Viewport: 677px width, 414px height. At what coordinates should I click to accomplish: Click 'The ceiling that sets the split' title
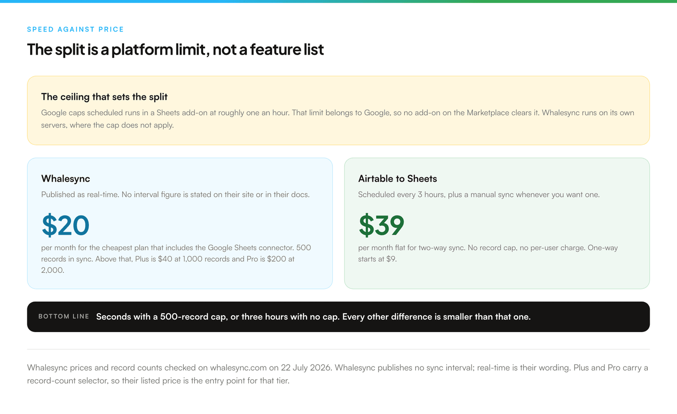104,97
